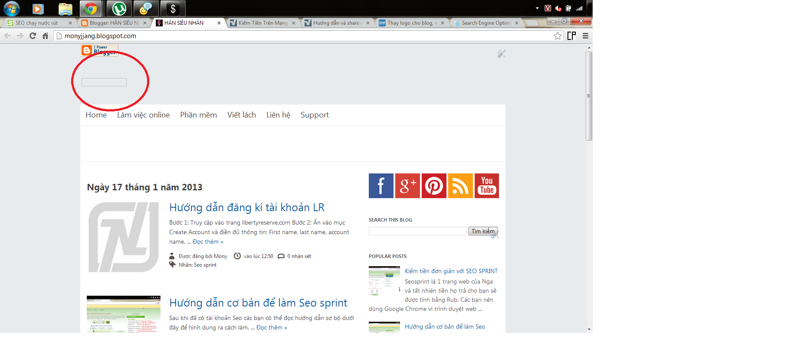Open the Chrome menu button
Viewport: 807px width, 359px height.
(x=585, y=36)
